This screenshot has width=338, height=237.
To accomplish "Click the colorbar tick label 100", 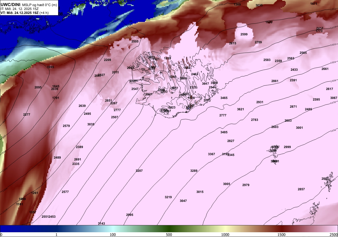I will [113, 235].
